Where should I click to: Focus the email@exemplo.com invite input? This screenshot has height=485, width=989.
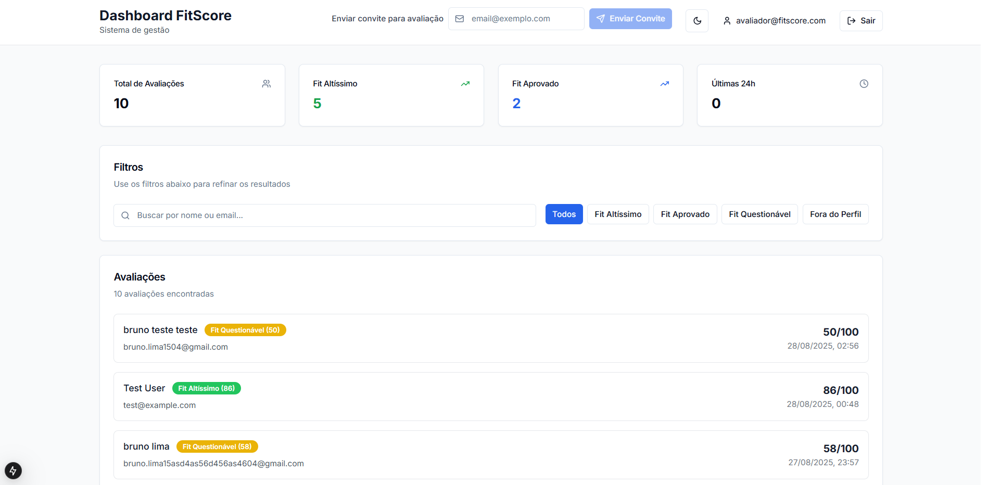pyautogui.click(x=523, y=19)
